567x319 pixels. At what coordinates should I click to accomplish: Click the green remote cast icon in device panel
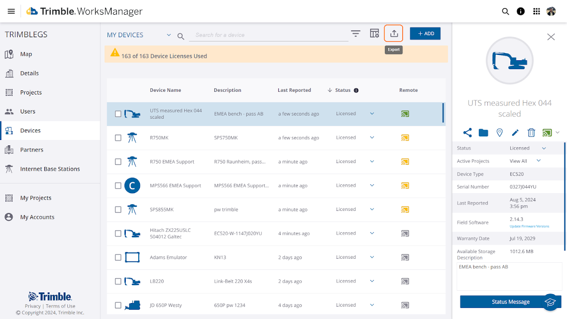coord(547,132)
